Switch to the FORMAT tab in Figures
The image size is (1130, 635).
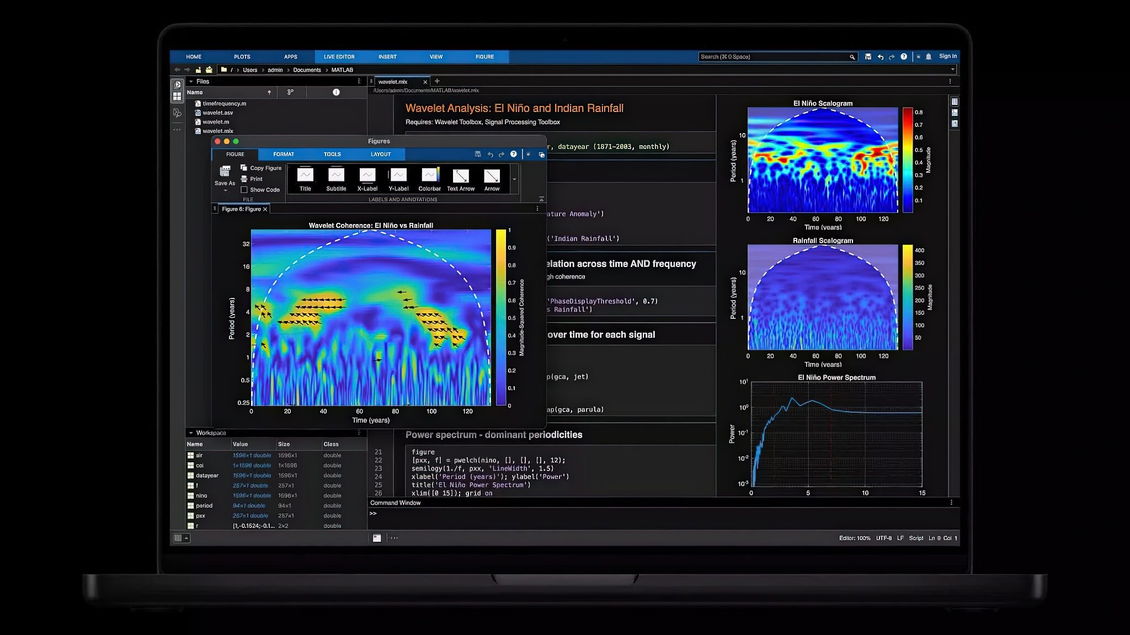pyautogui.click(x=284, y=154)
